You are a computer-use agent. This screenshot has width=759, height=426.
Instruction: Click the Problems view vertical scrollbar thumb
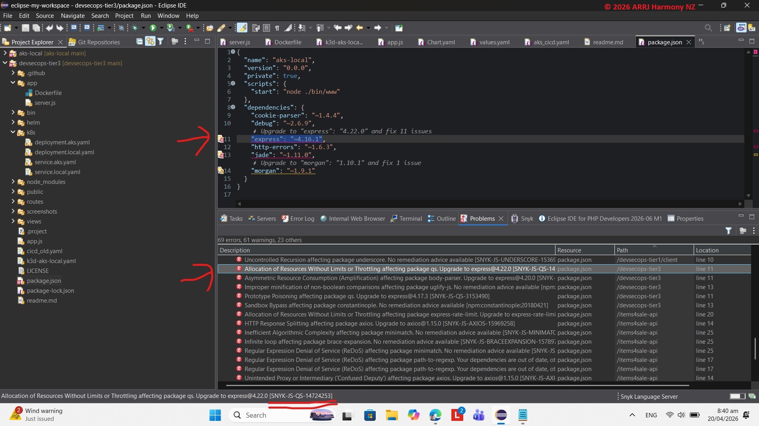(x=755, y=348)
